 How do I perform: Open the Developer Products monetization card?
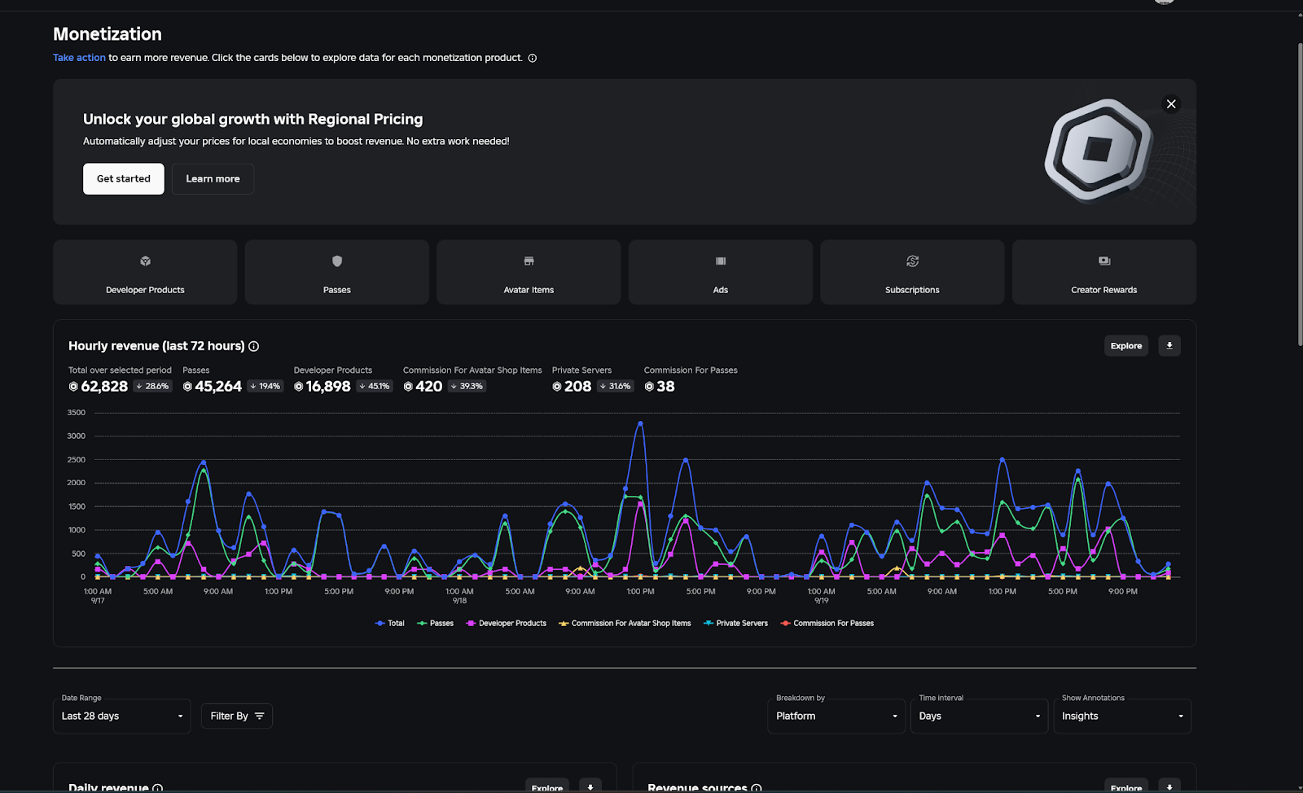coord(144,272)
